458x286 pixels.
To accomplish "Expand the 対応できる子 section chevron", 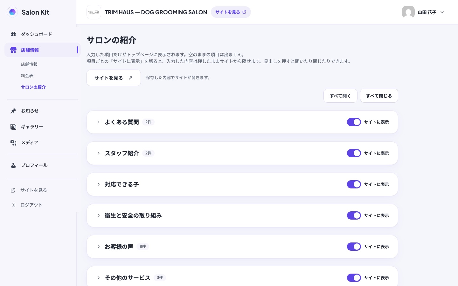I will click(x=99, y=184).
